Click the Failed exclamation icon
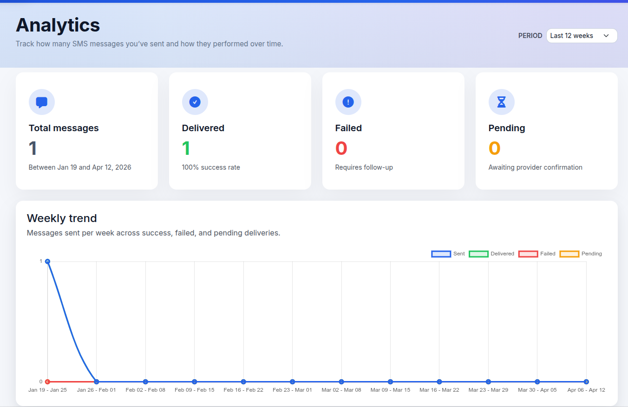 [348, 102]
